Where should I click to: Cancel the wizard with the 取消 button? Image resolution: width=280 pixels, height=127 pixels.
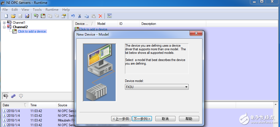165,119
